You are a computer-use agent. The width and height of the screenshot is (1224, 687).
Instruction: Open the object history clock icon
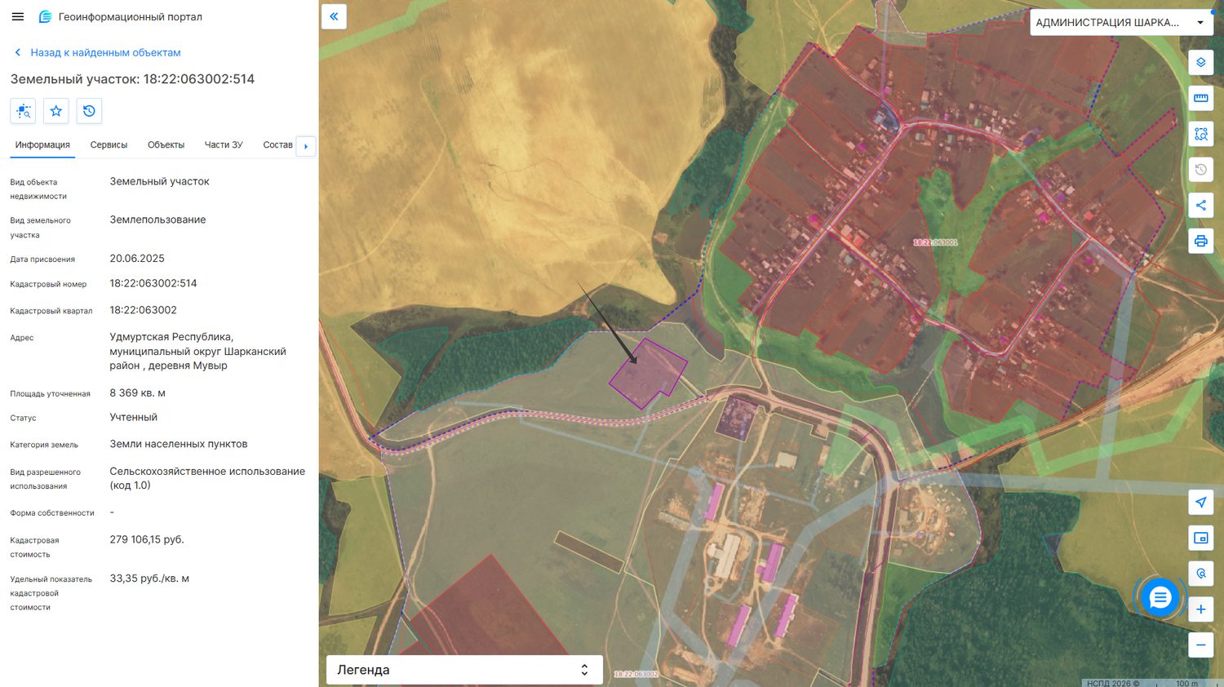tap(89, 111)
